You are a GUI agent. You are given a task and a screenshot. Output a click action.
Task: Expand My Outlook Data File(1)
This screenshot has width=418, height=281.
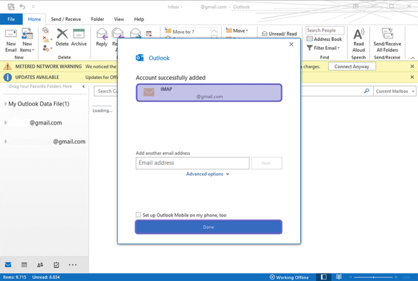(5, 104)
